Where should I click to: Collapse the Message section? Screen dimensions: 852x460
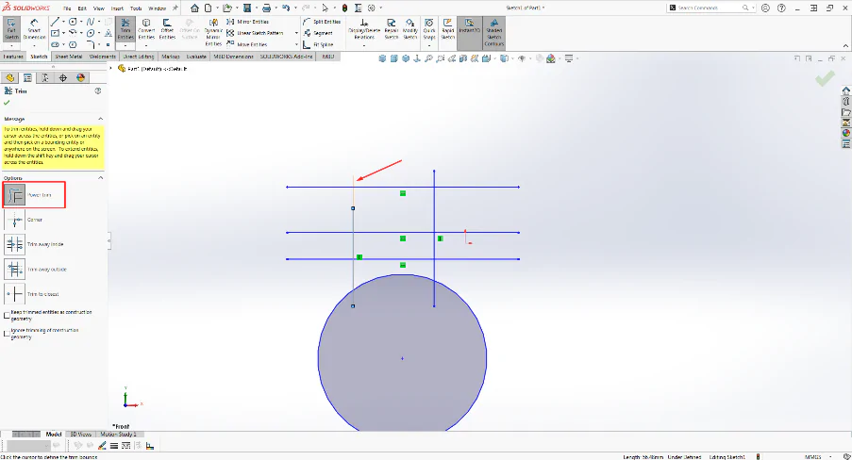(101, 119)
